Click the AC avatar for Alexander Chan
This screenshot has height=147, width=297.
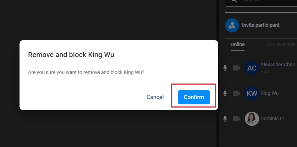tap(252, 68)
